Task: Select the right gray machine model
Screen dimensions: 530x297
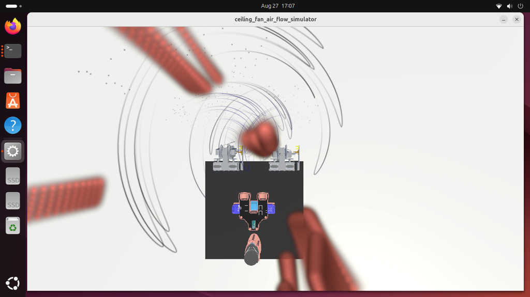Action: point(284,158)
